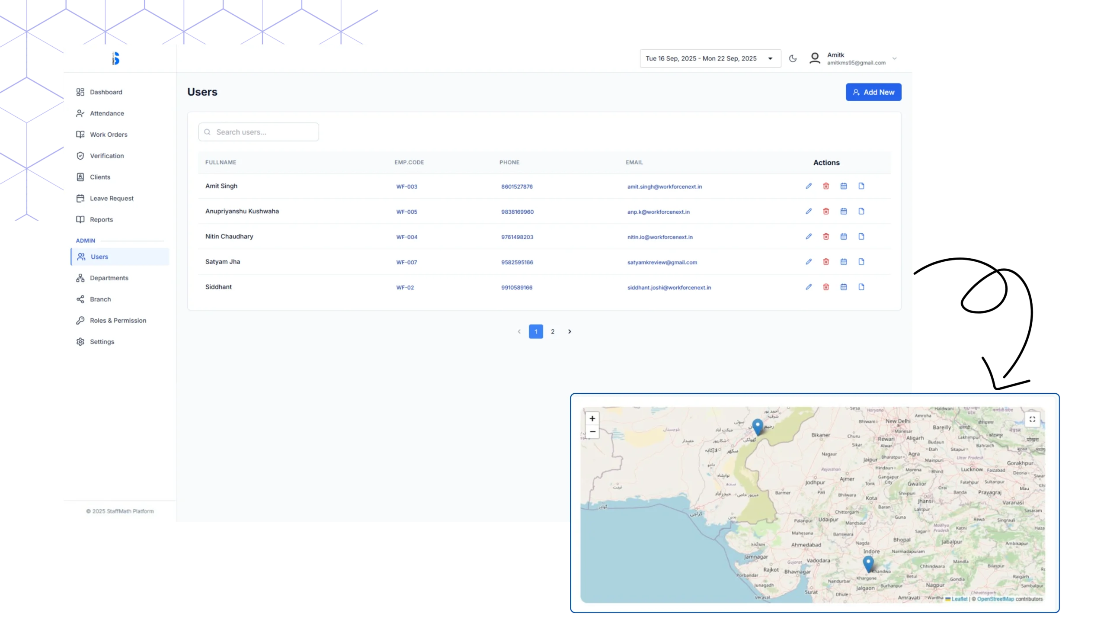The image size is (1107, 636).
Task: Edit Satyam Jha using the pencil icon
Action: pos(809,262)
